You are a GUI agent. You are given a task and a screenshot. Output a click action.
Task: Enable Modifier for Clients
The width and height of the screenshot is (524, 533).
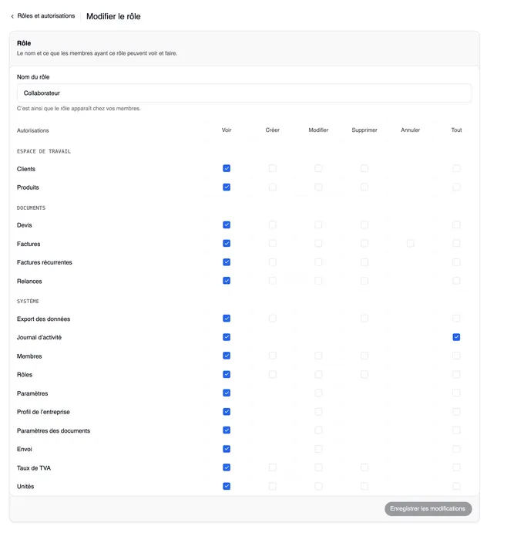[318, 168]
